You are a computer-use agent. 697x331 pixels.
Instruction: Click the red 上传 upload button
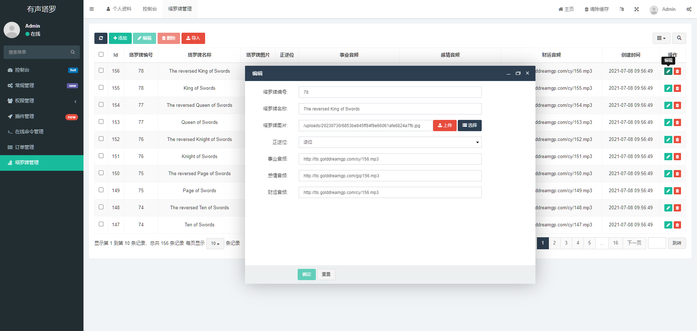(445, 125)
